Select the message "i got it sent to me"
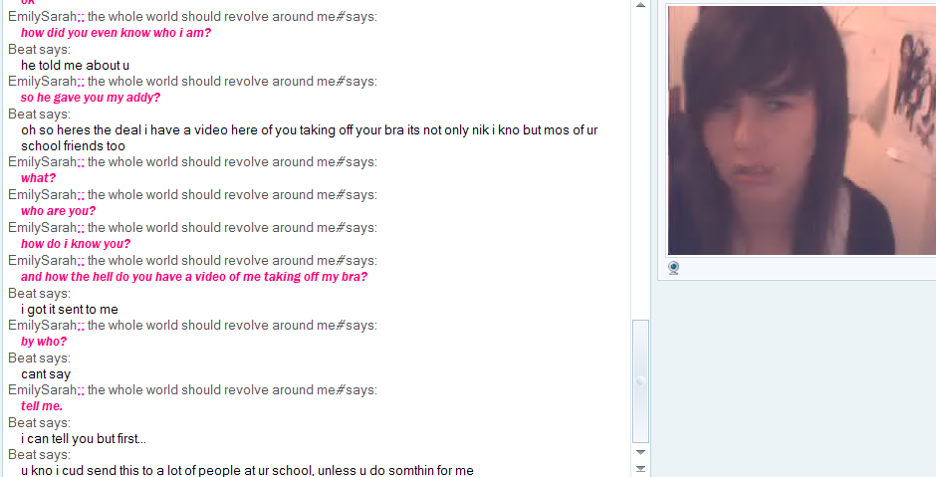Screen dimensions: 936x477 point(70,310)
